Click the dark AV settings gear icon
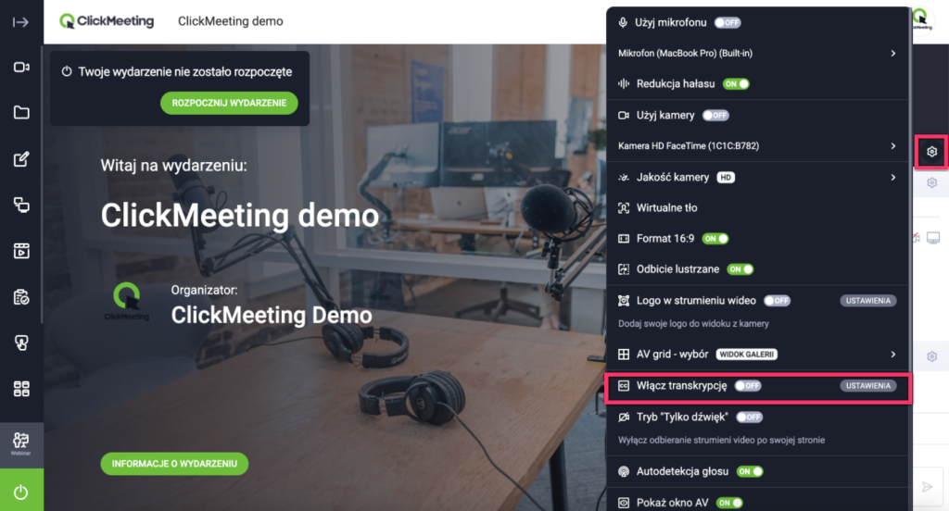The height and width of the screenshot is (511, 949). pos(931,152)
